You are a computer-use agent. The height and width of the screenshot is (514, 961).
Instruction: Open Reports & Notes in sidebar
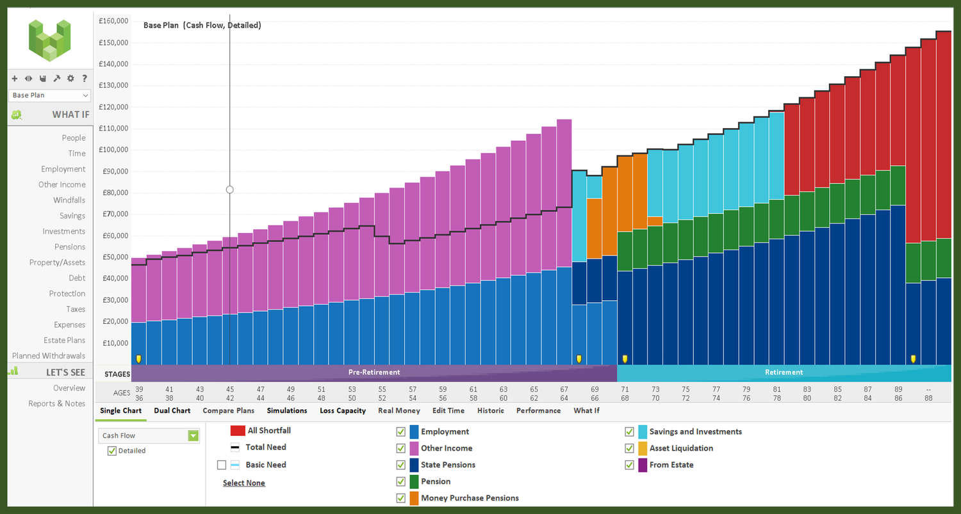coord(56,403)
